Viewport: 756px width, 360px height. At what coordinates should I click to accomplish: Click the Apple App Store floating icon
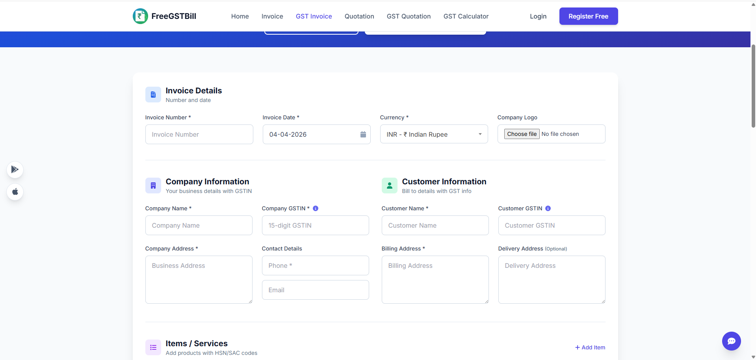coord(15,192)
